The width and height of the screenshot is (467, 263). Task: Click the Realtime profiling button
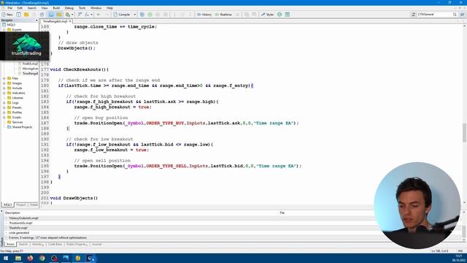point(223,15)
